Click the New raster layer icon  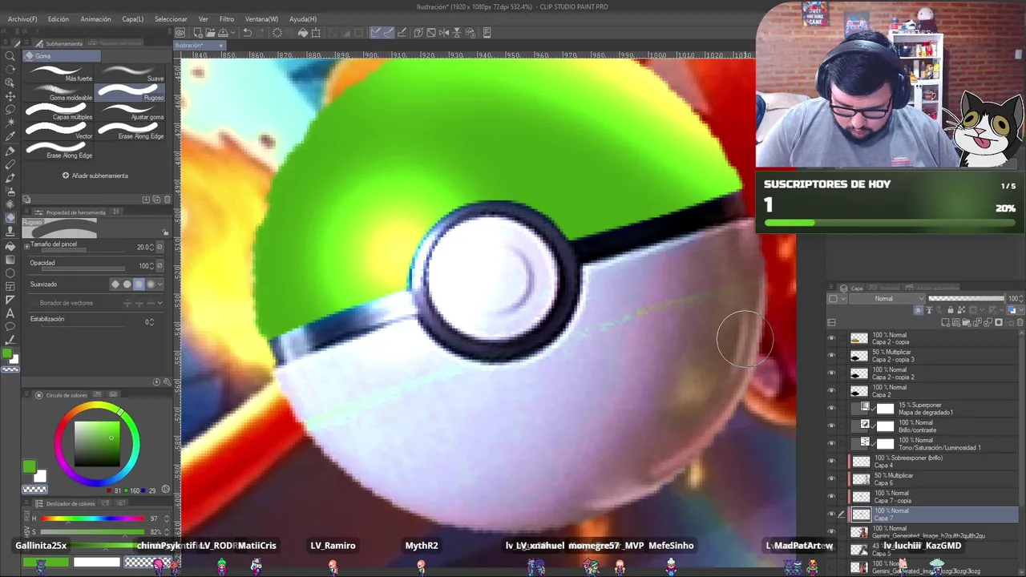tap(946, 322)
